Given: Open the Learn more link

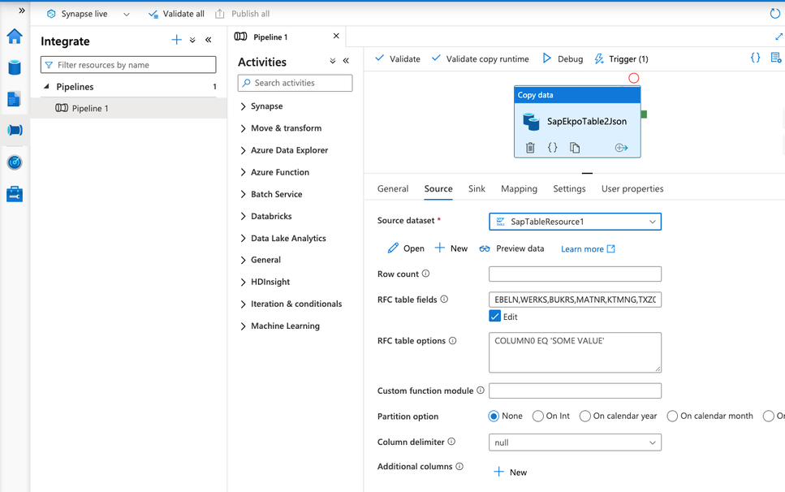Looking at the screenshot, I should tap(588, 248).
